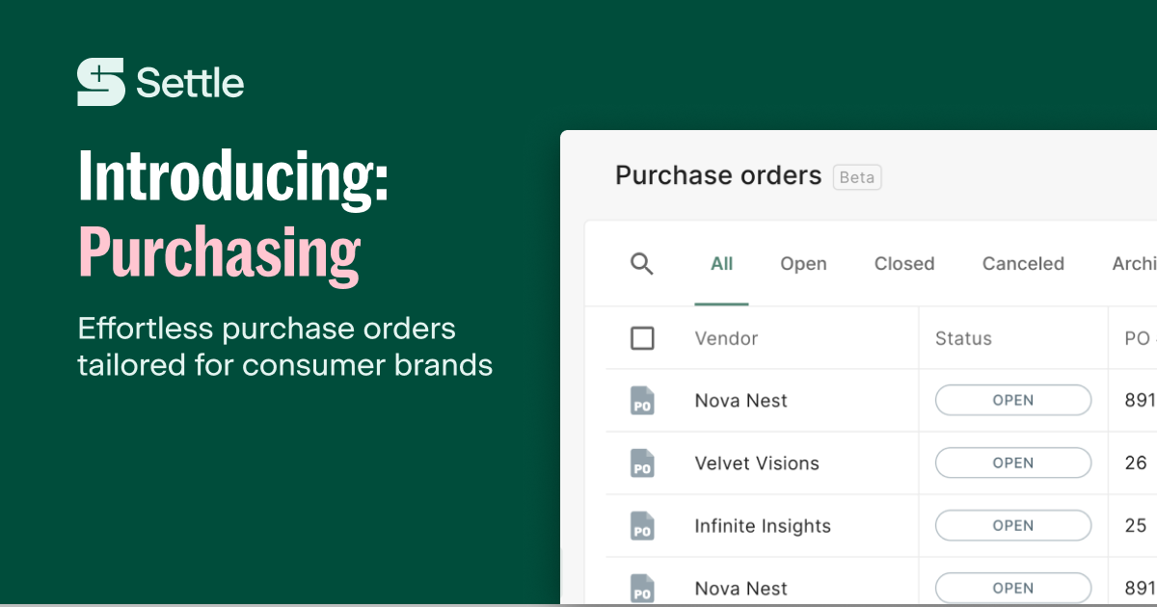Open the Velvet Visions vendor row
Screen dimensions: 1157x607
tap(757, 463)
